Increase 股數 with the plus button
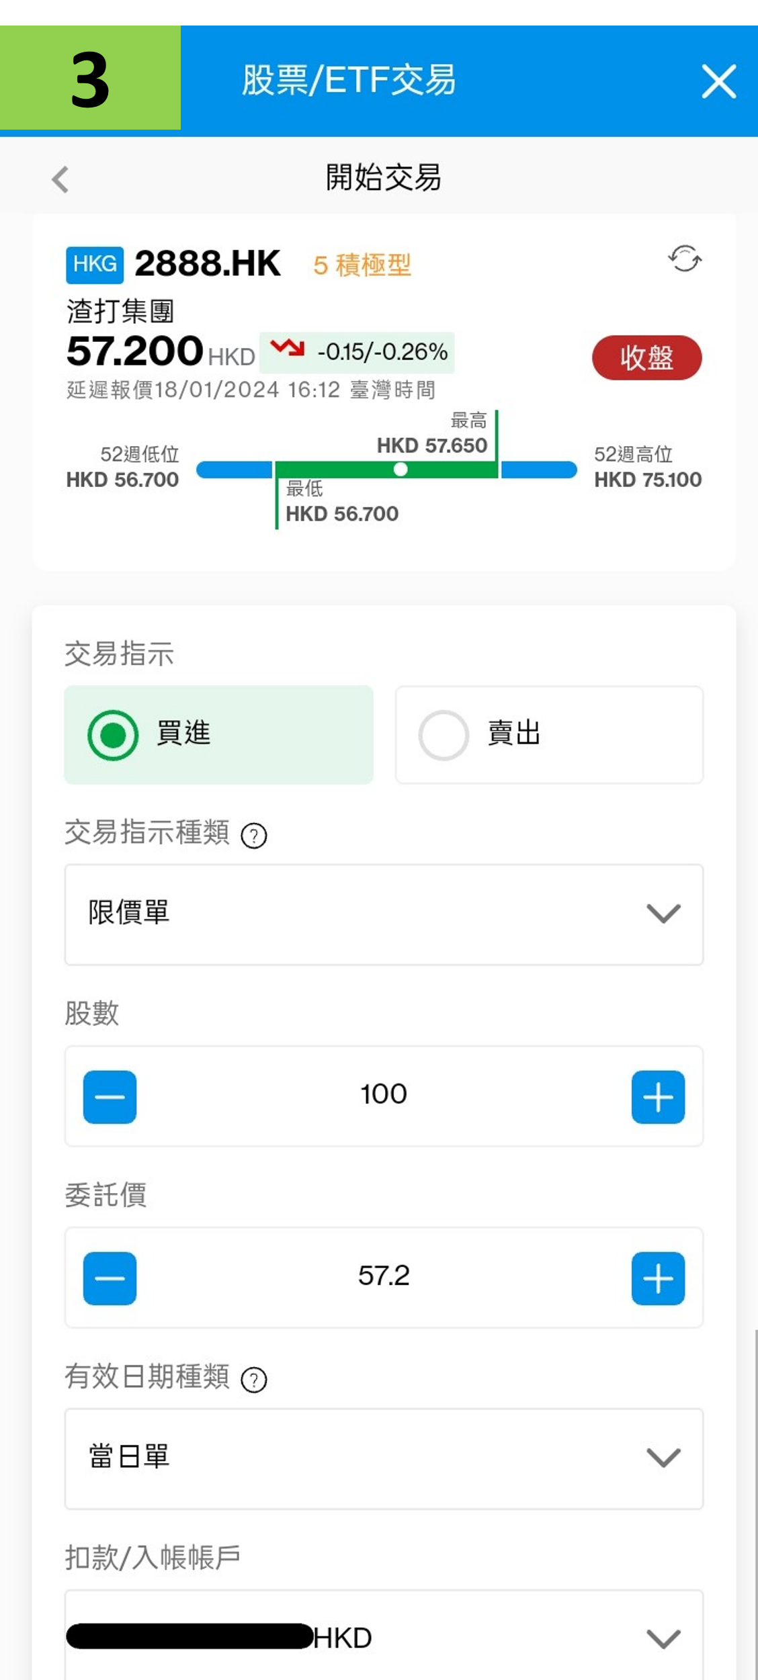The image size is (758, 1680). [658, 1097]
